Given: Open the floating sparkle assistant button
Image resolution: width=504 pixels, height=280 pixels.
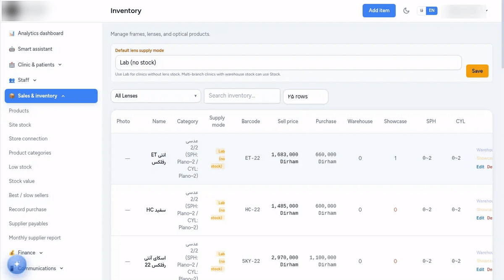Looking at the screenshot, I should [17, 264].
